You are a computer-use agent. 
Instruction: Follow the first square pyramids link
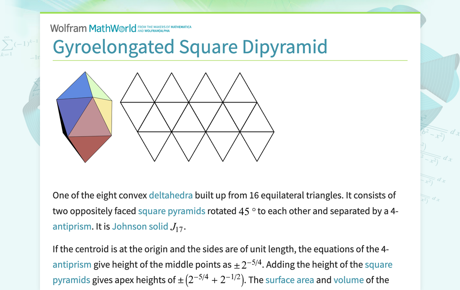(x=172, y=211)
